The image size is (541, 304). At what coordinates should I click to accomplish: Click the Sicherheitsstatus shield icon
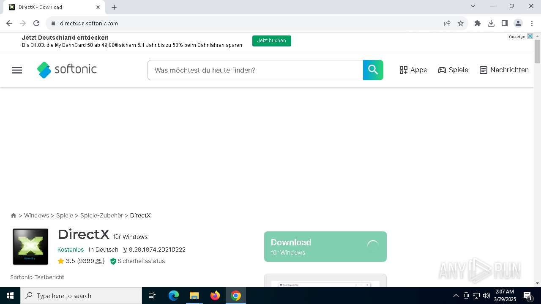[113, 261]
